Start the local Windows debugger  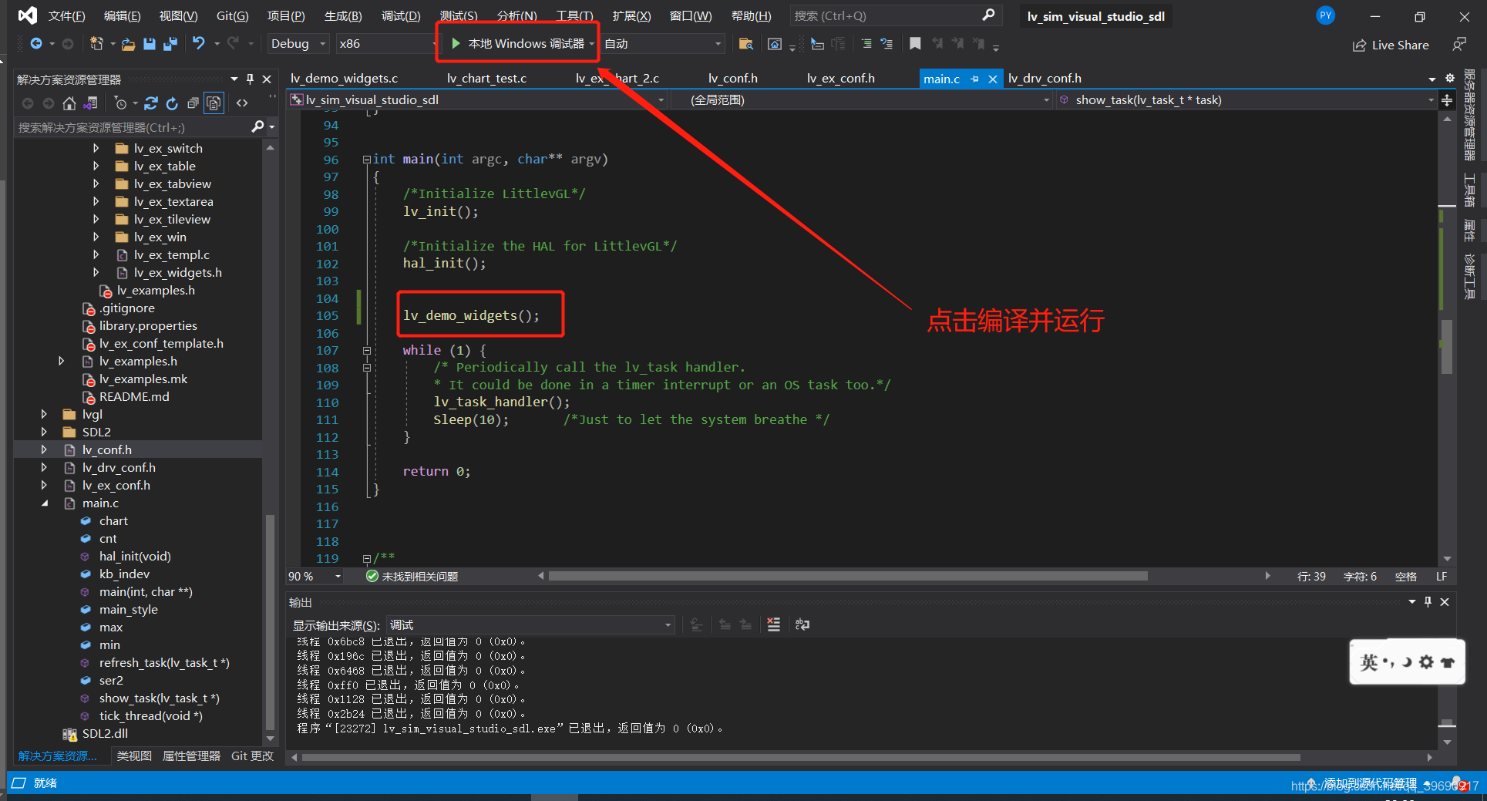click(x=517, y=44)
